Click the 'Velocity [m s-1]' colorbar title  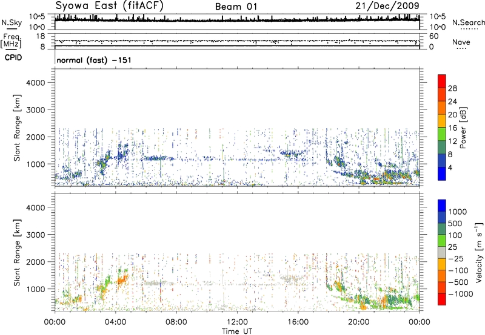pos(480,252)
